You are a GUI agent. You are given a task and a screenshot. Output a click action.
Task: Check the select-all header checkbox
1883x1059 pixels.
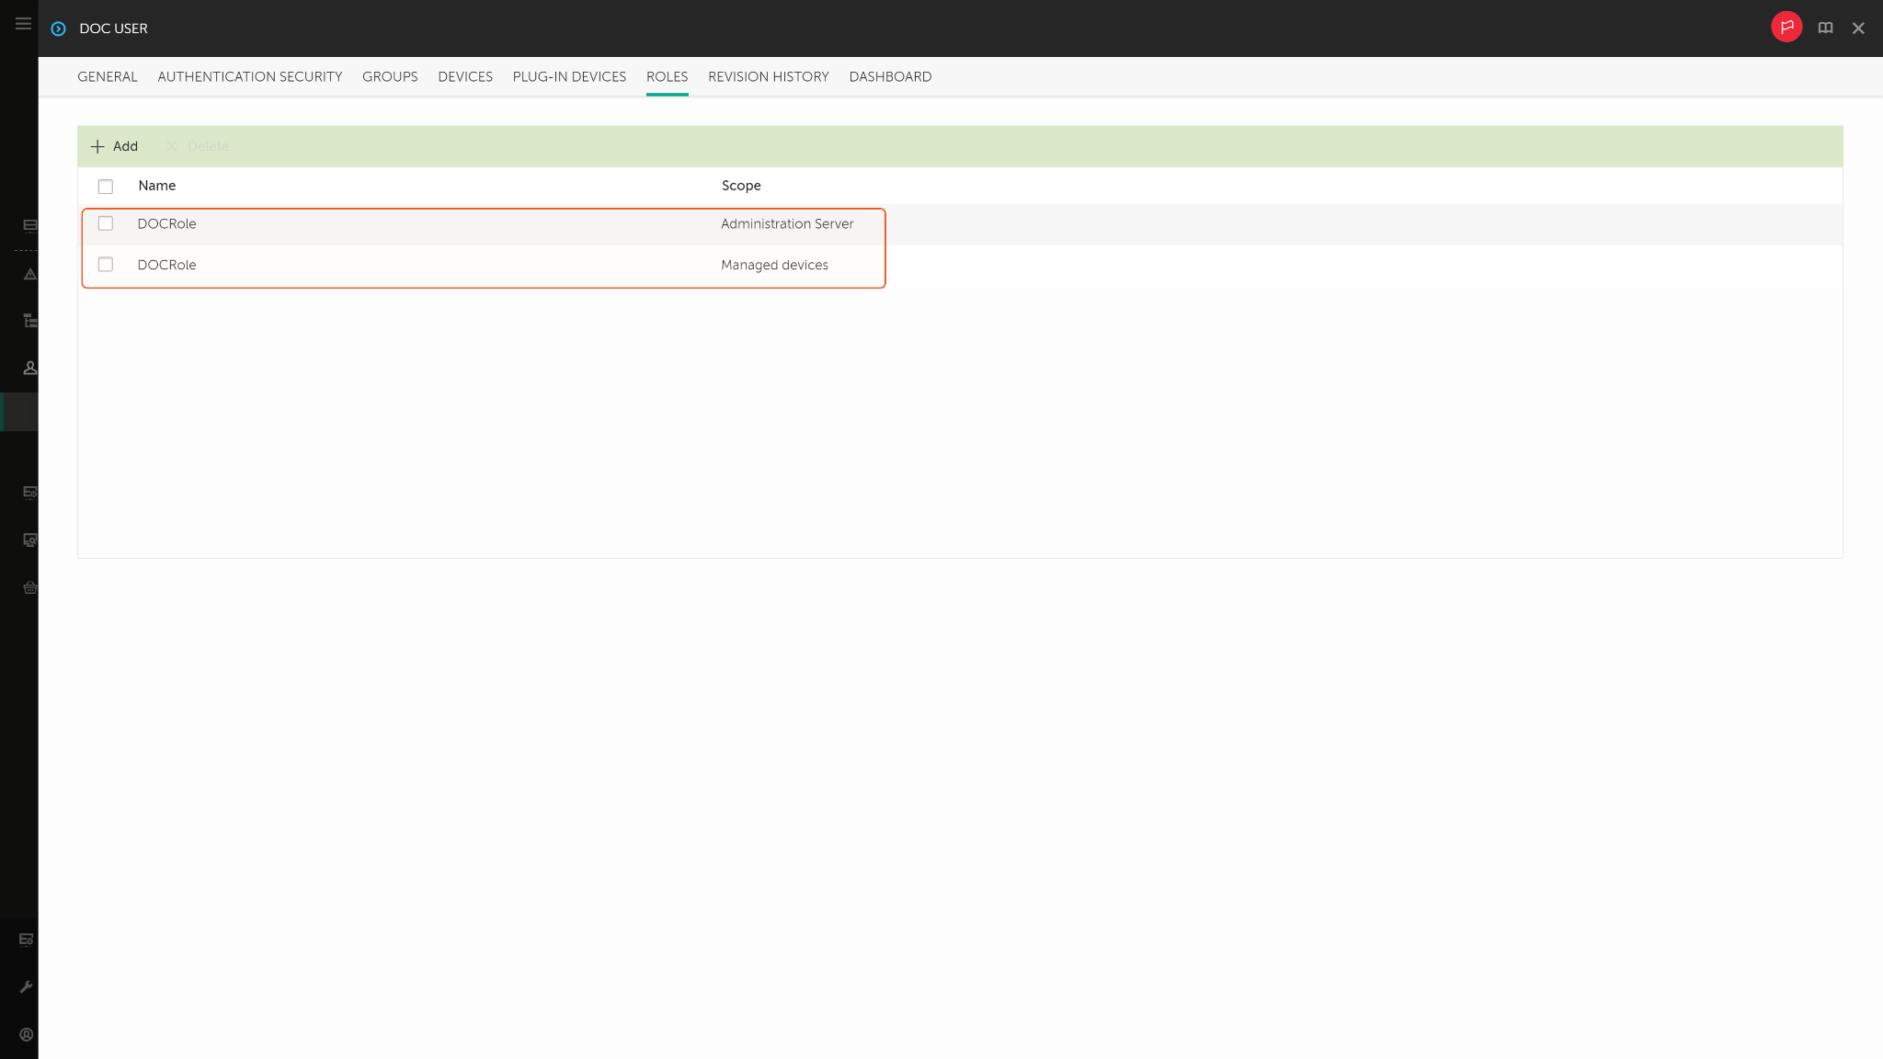tap(106, 187)
